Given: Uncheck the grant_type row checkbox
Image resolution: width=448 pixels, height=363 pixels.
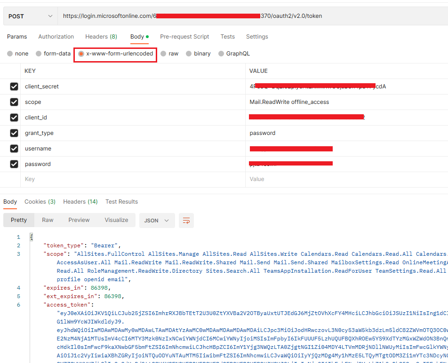Looking at the screenshot, I should point(14,133).
